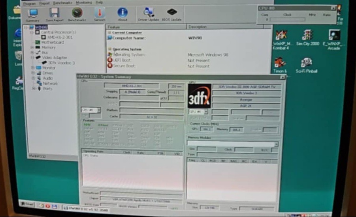
Task: Open the GPU #0 selector dropdown
Action: click(206, 112)
